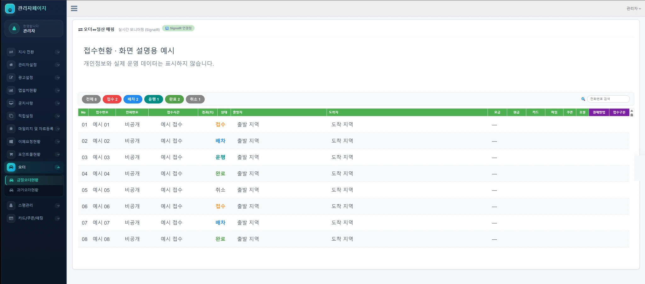This screenshot has width=645, height=284.
Task: Expand the 지사 전환 chevron
Action: point(58,52)
